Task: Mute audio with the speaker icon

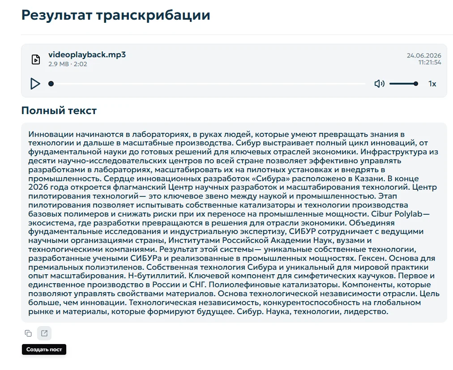Action: coord(379,84)
